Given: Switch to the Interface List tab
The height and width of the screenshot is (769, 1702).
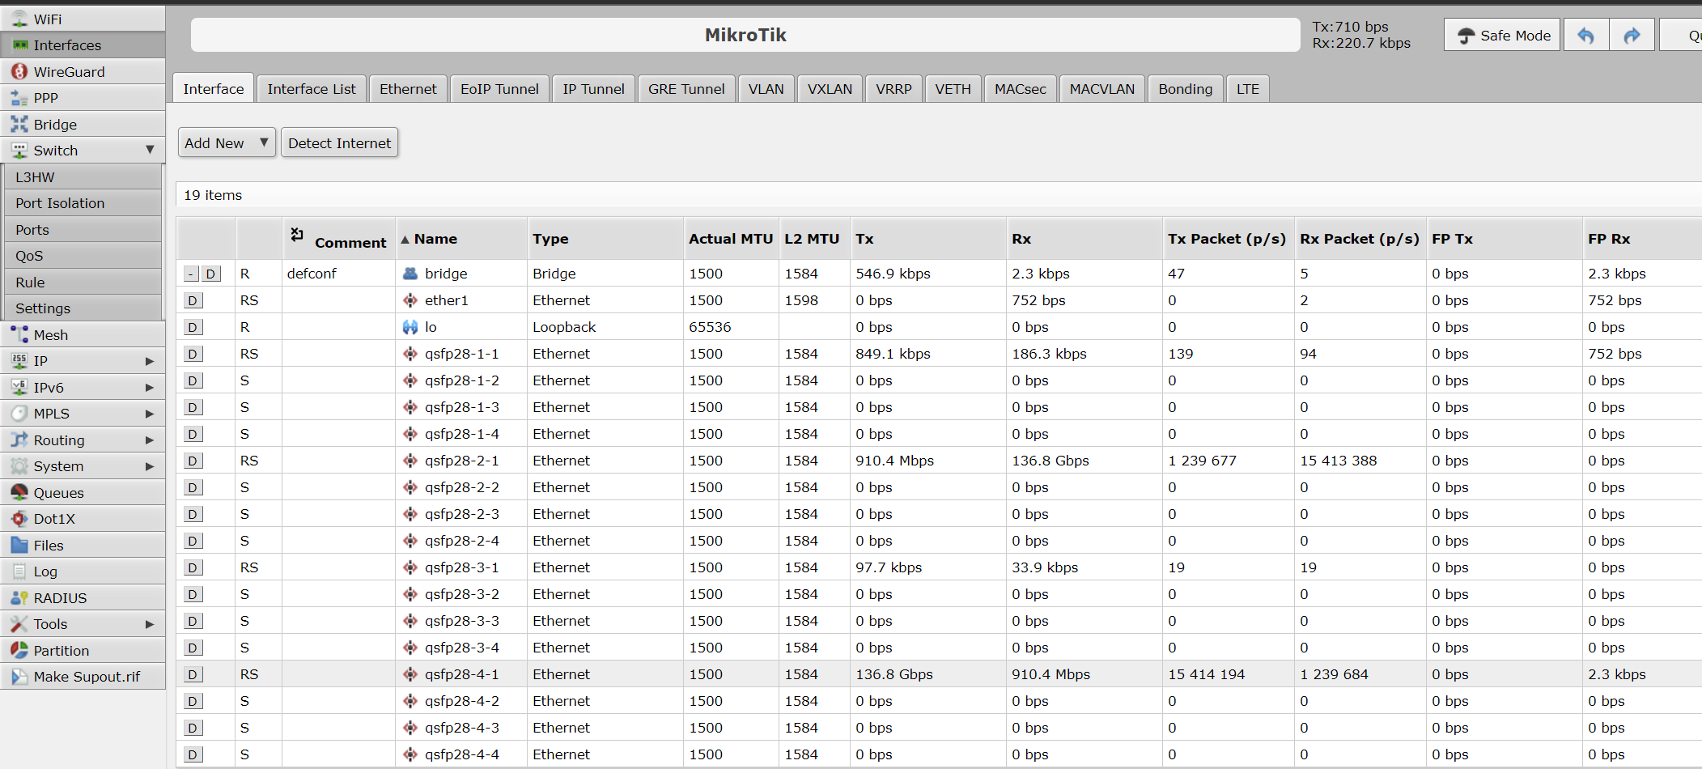Looking at the screenshot, I should 312,88.
